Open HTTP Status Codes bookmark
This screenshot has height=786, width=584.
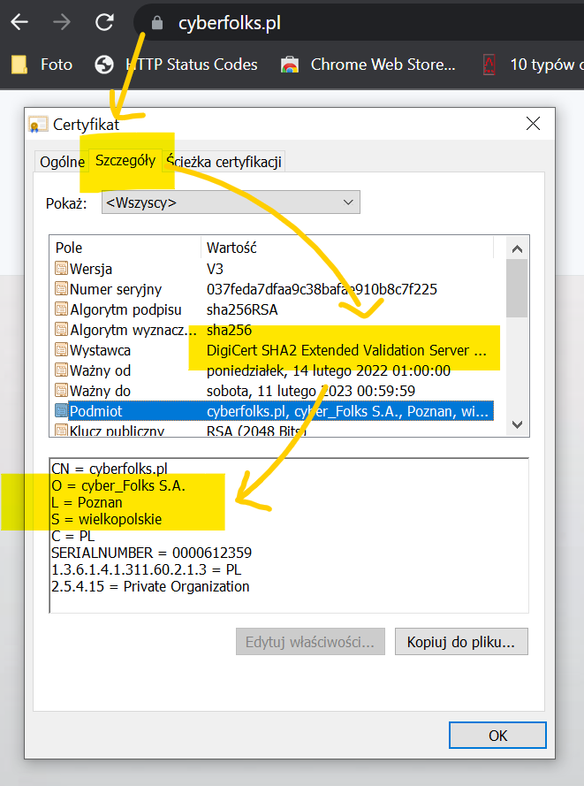pyautogui.click(x=177, y=65)
